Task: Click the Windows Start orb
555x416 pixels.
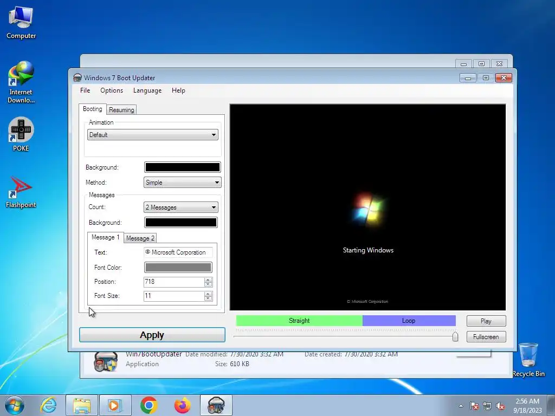Action: pyautogui.click(x=15, y=405)
